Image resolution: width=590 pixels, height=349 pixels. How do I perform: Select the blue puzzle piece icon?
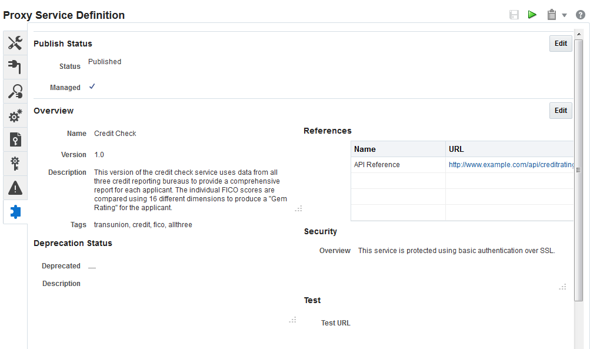(15, 212)
